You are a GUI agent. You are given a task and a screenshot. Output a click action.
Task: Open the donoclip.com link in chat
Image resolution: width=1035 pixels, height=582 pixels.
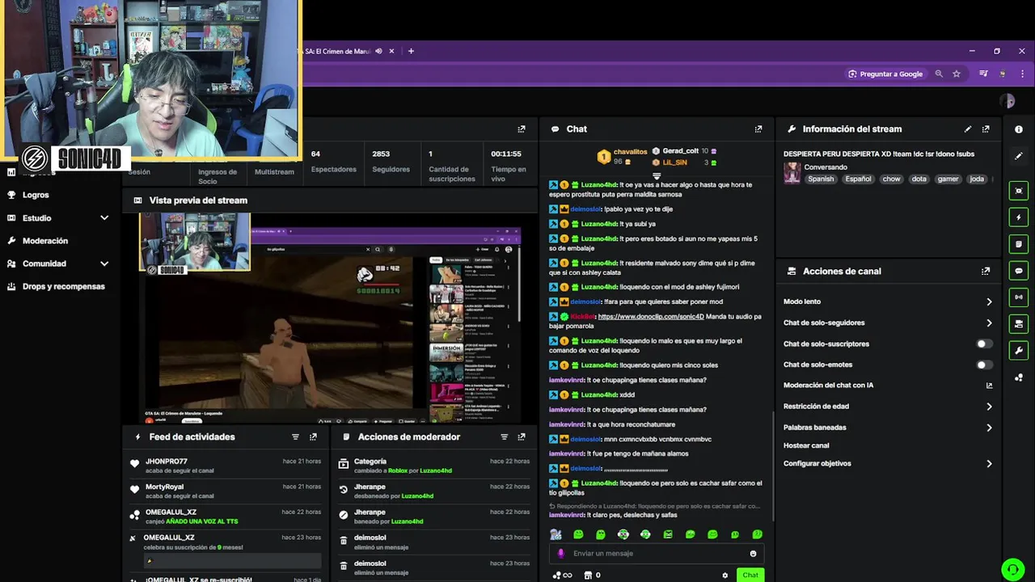coord(651,317)
